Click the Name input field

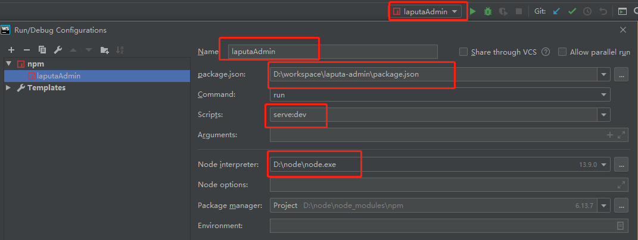tap(332, 52)
